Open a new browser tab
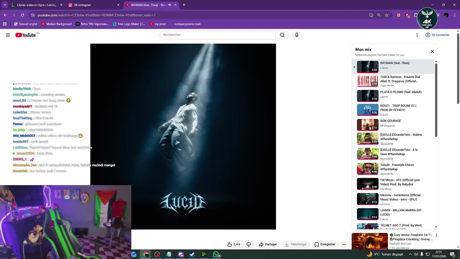This screenshot has height=259, width=460. point(184,5)
